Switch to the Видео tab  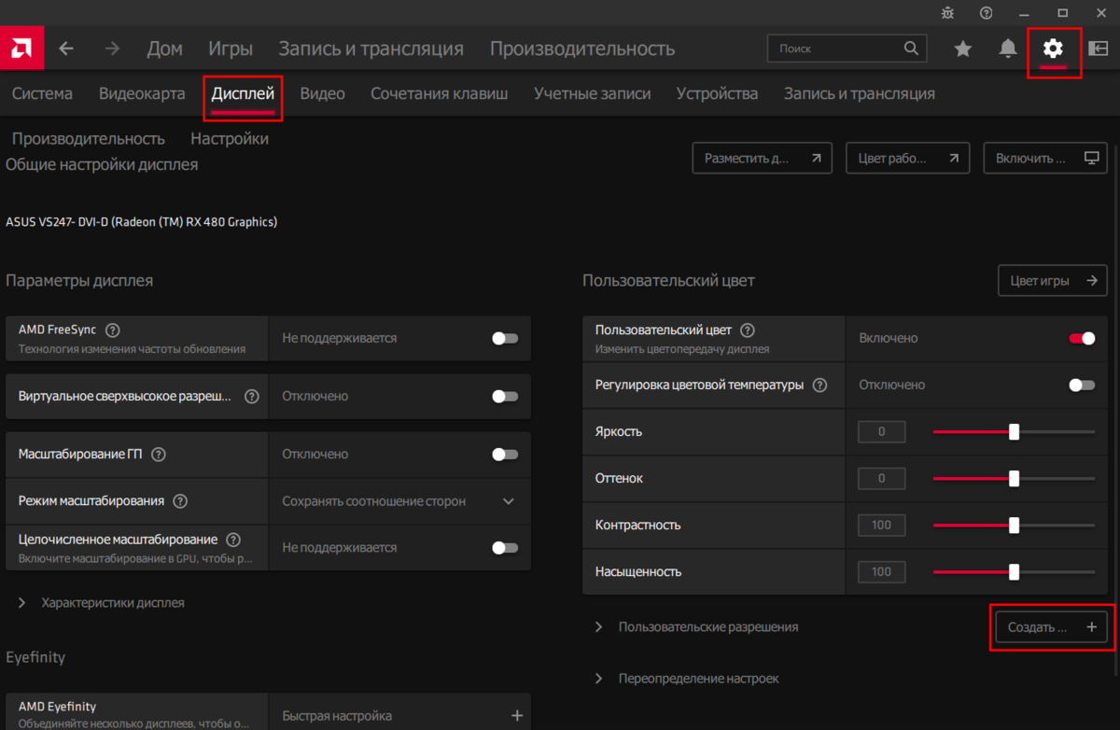pos(322,93)
